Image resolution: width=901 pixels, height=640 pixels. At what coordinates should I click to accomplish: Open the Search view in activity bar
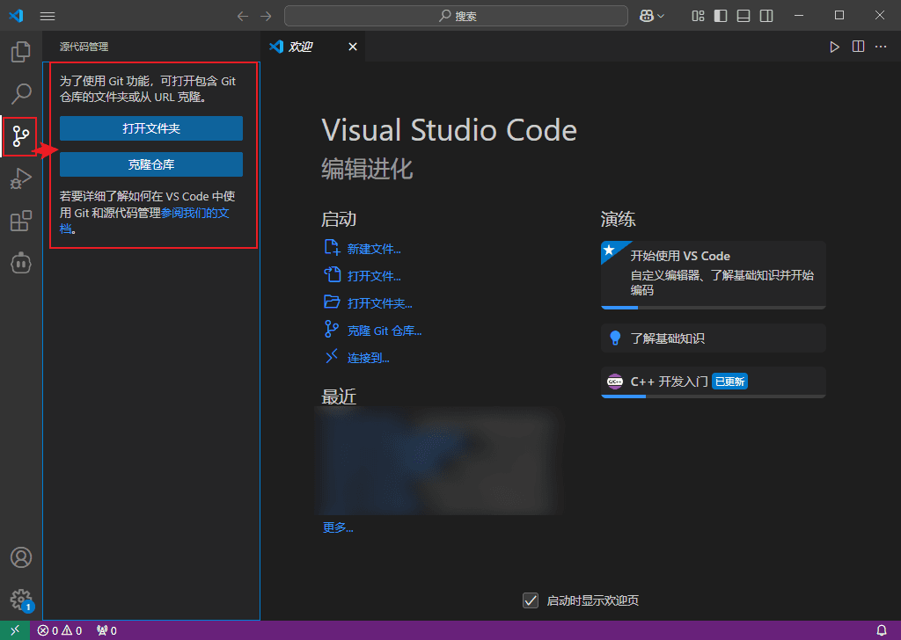tap(21, 93)
